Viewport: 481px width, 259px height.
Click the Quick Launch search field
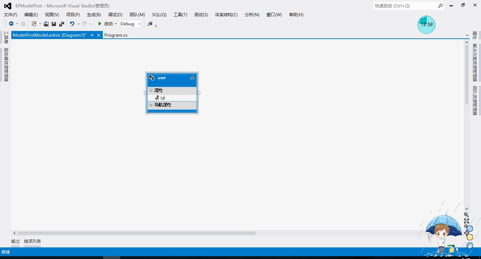[x=405, y=6]
